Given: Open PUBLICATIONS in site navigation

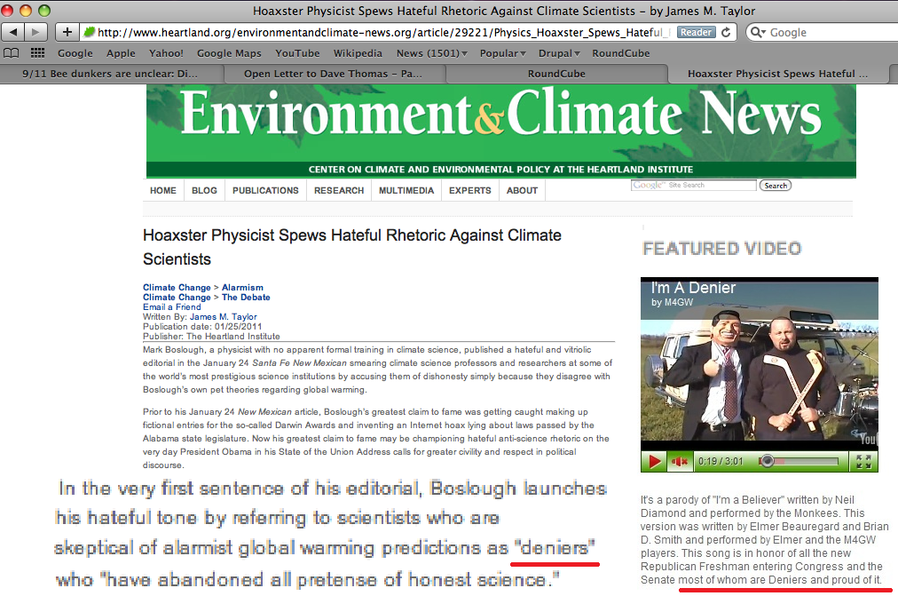Looking at the screenshot, I should pos(265,190).
